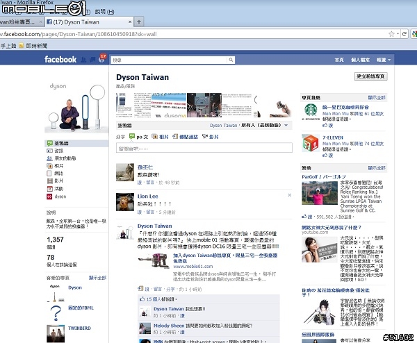
Task: Hide Lion Lee's post with X
Action: pos(290,195)
